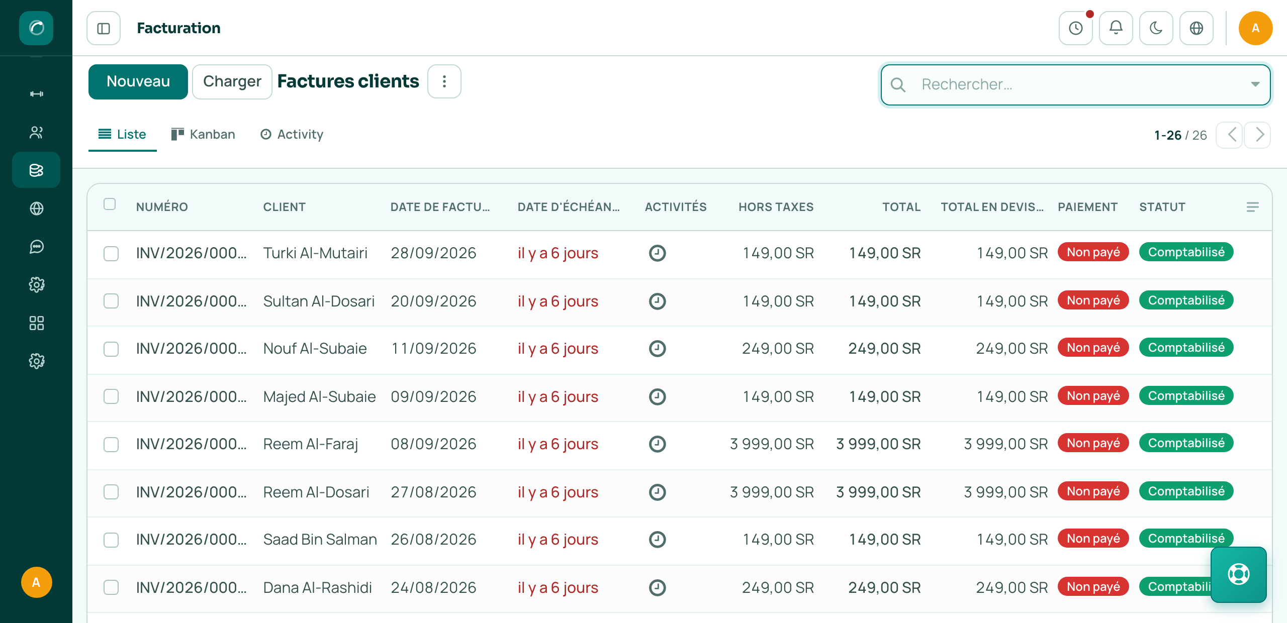Toggle the select-all checkbox in header
Image resolution: width=1287 pixels, height=623 pixels.
click(x=110, y=204)
